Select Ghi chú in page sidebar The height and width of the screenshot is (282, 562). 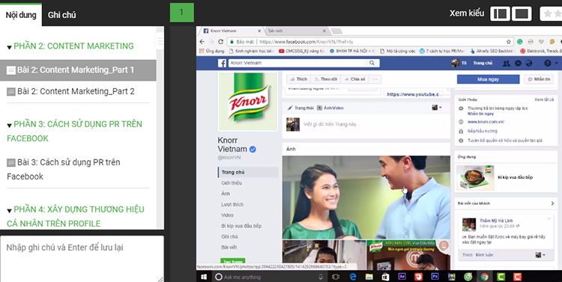229,236
